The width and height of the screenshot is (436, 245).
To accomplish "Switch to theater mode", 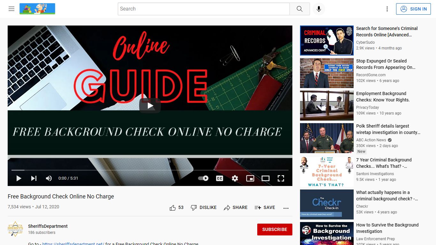I will (266, 178).
